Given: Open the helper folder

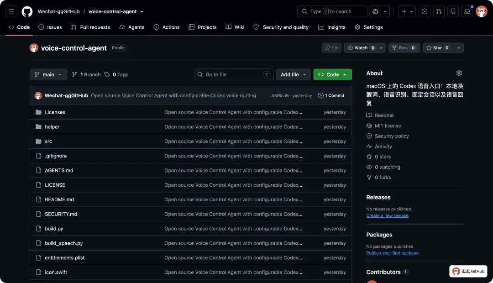Looking at the screenshot, I should pyautogui.click(x=52, y=127).
